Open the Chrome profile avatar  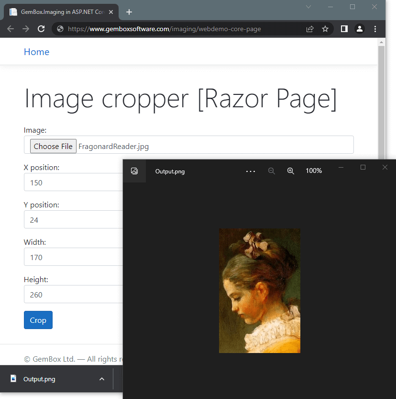point(360,29)
